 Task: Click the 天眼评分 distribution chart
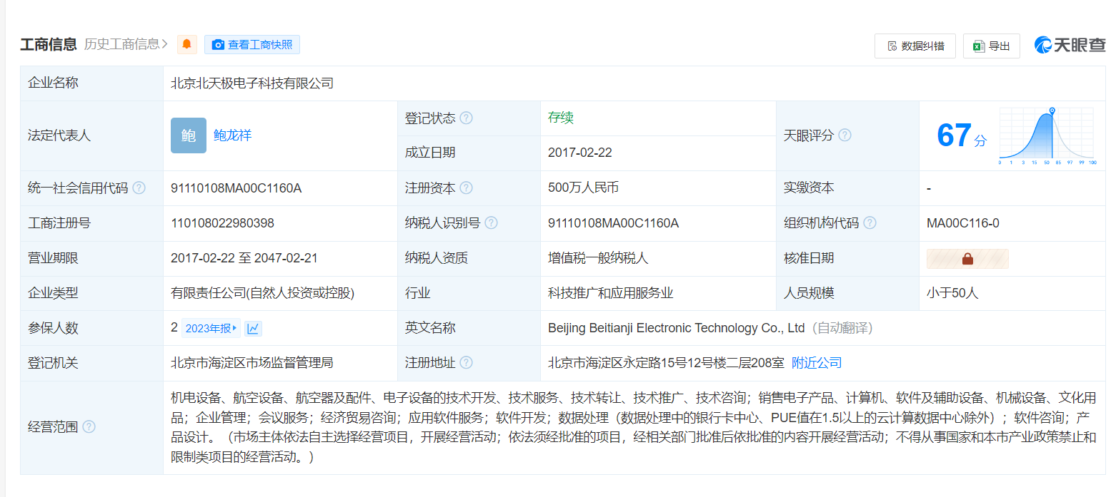coord(1047,135)
